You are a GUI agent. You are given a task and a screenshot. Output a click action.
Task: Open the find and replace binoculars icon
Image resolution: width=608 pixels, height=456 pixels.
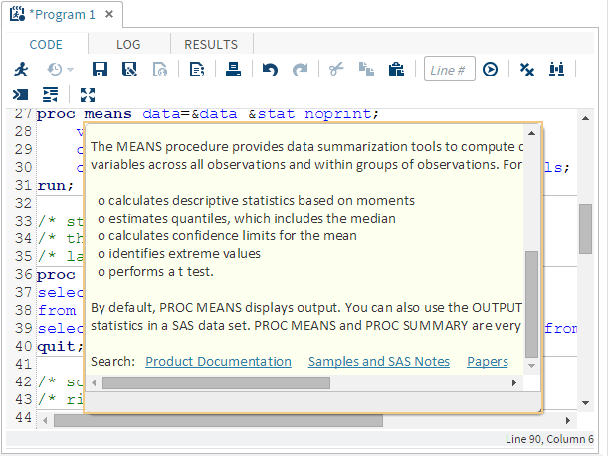556,70
